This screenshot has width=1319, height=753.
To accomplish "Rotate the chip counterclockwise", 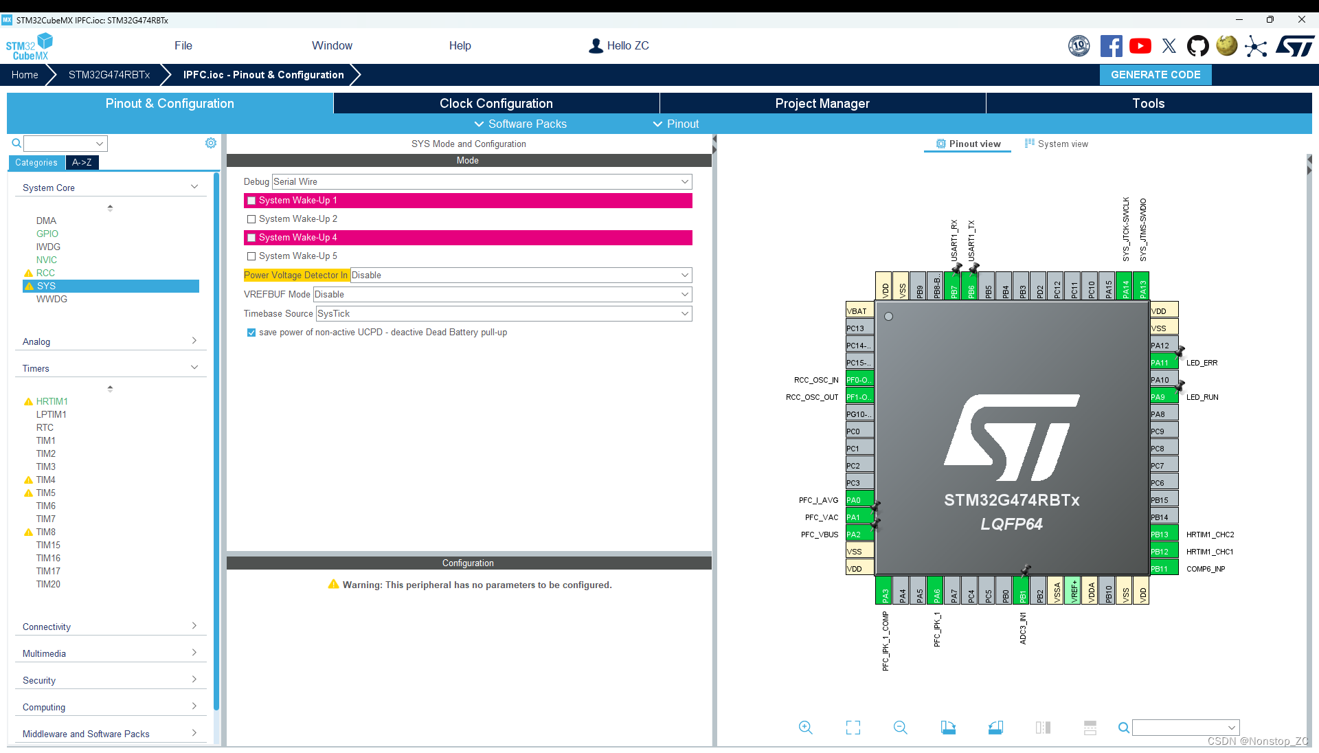I will 996,728.
